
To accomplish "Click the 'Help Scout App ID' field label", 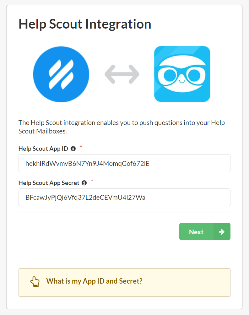I will tap(43, 149).
